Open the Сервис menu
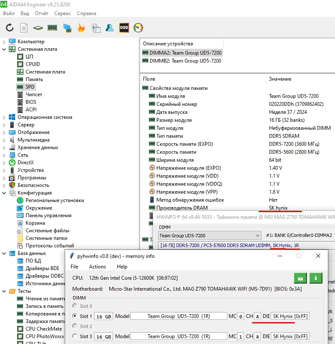This screenshot has height=344, width=335. [x=63, y=13]
